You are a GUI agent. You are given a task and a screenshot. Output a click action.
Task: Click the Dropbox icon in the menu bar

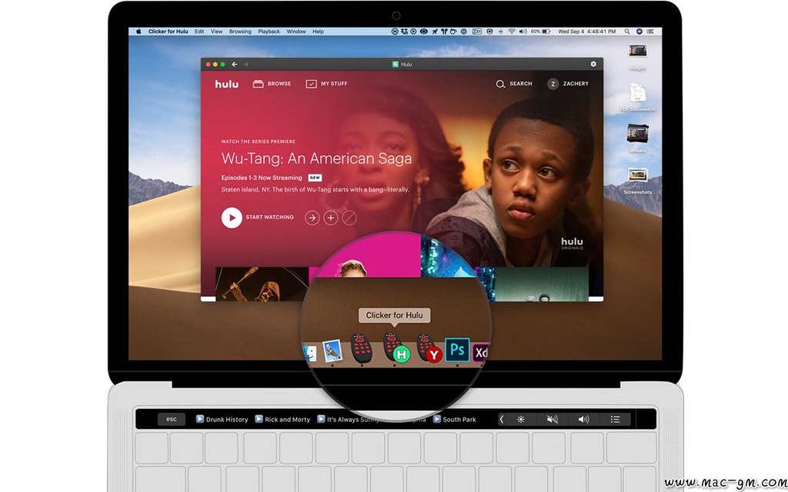pos(404,31)
